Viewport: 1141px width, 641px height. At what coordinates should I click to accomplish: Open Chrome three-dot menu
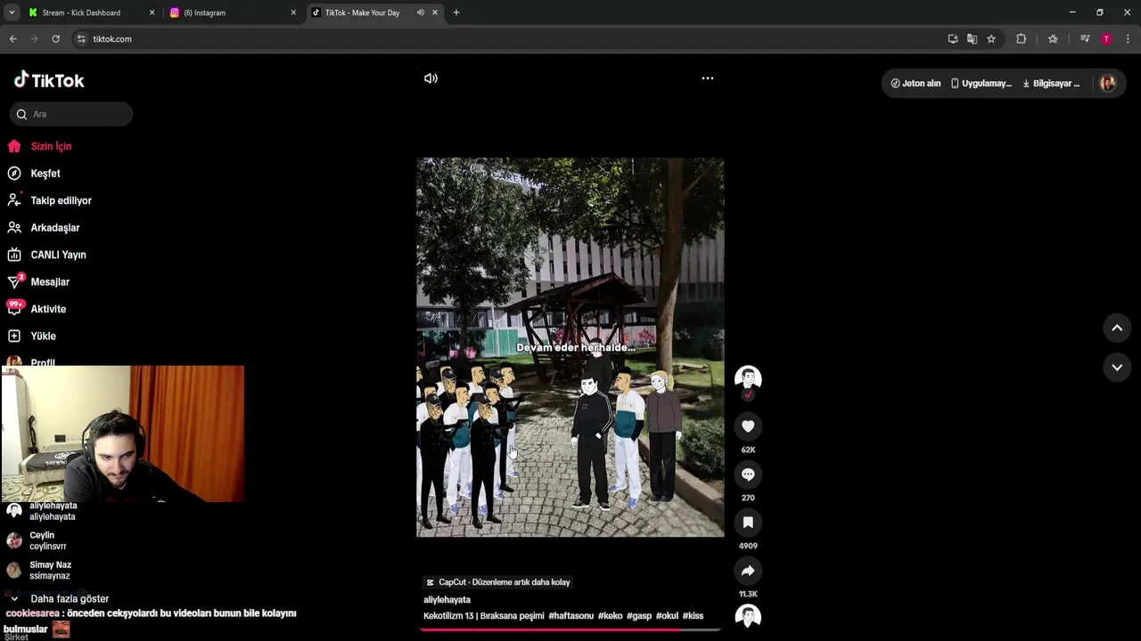tap(1128, 39)
